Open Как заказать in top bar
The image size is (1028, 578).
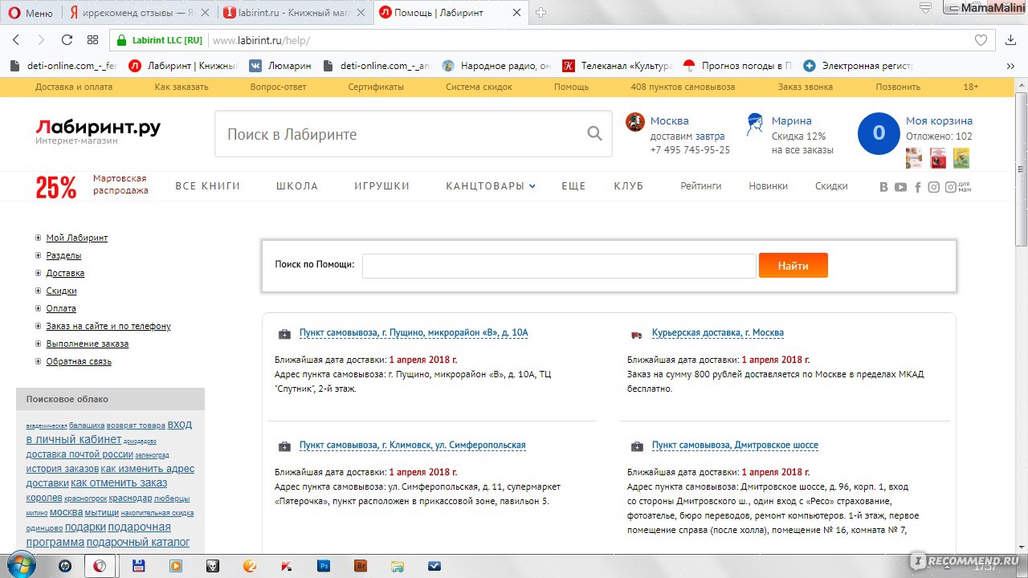[x=182, y=87]
